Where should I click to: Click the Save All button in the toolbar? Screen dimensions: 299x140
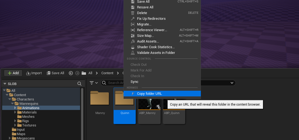point(55,73)
